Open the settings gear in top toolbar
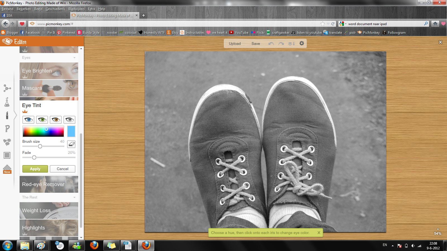This screenshot has width=447, height=251. pos(302,43)
